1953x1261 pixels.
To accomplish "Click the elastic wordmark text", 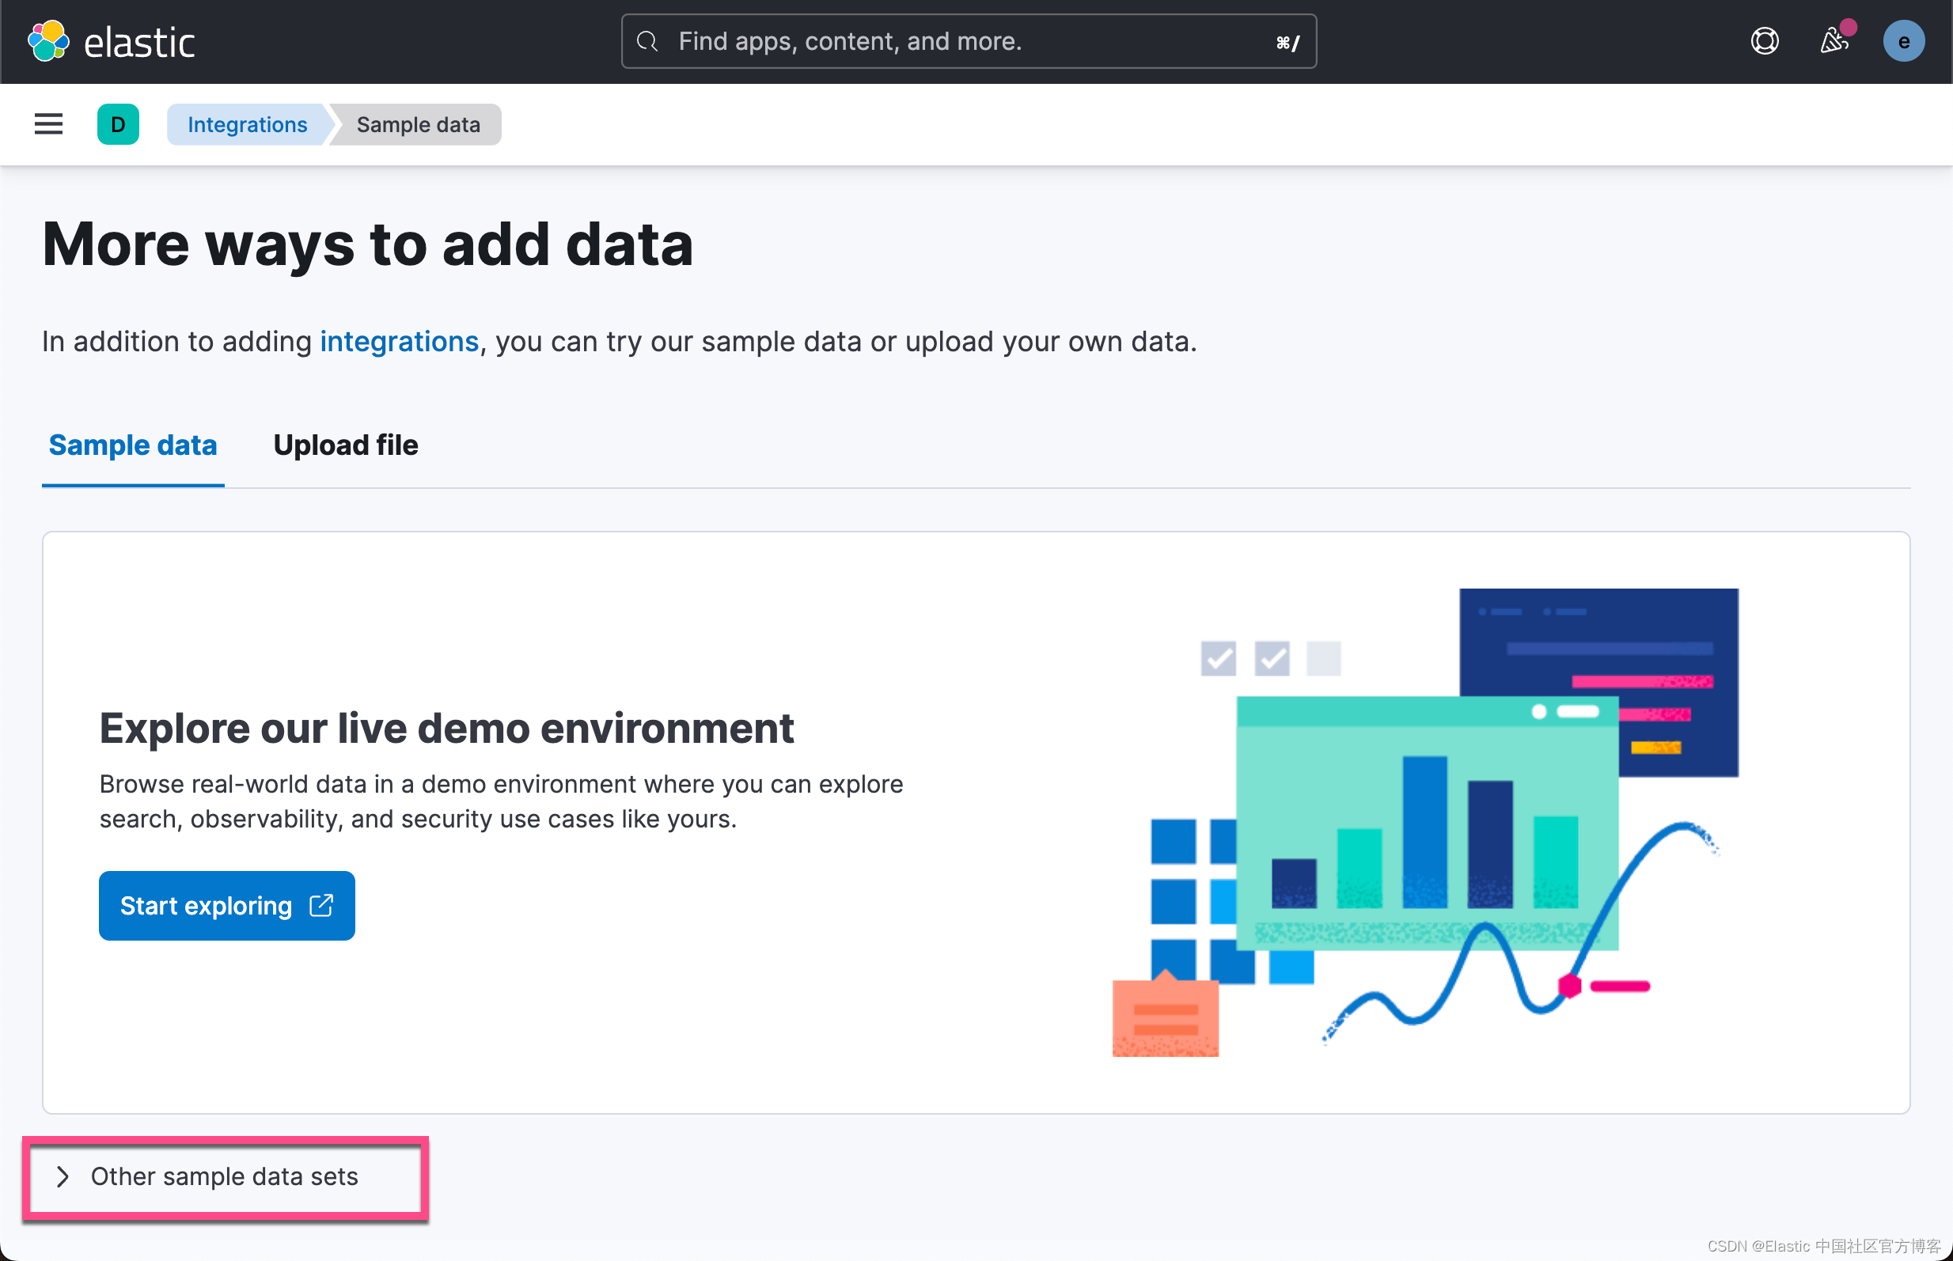I will pos(139,43).
